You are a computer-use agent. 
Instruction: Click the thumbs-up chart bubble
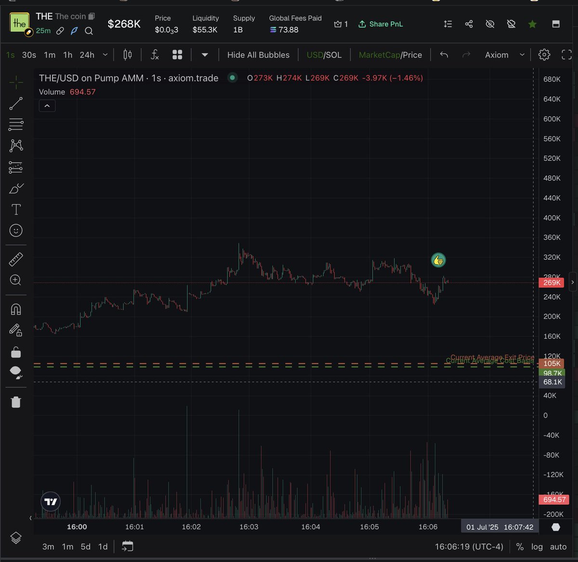[x=438, y=260]
